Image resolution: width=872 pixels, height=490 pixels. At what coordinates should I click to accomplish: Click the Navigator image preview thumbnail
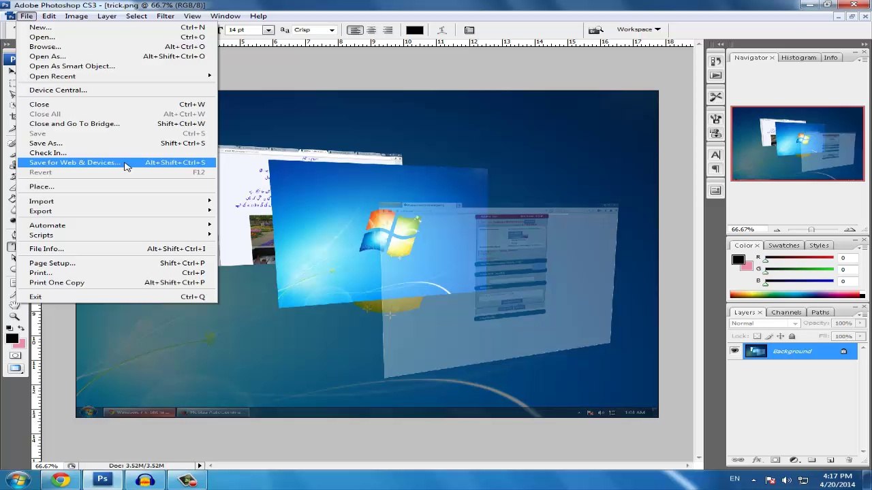798,144
